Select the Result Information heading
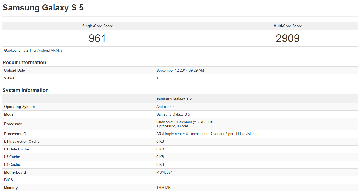This screenshot has width=358, height=193. [24, 63]
